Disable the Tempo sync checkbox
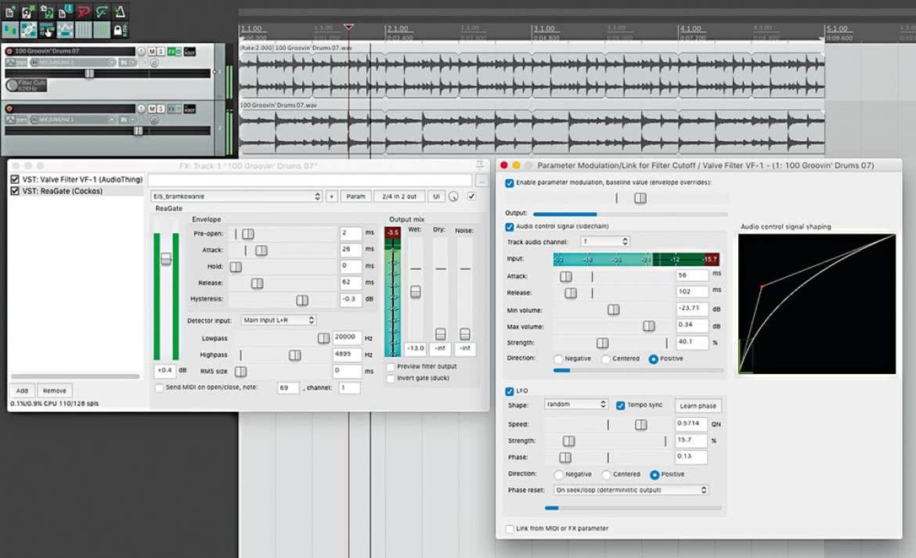Image resolution: width=916 pixels, height=558 pixels. point(620,405)
